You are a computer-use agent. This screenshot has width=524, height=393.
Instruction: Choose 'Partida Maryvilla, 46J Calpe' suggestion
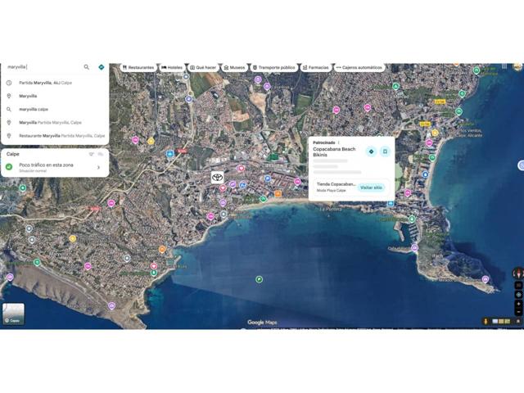pos(45,83)
